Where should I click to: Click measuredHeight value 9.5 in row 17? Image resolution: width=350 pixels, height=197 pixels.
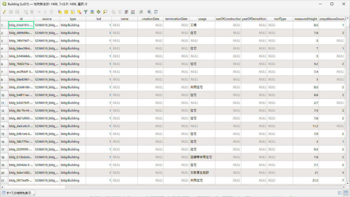pos(306,149)
